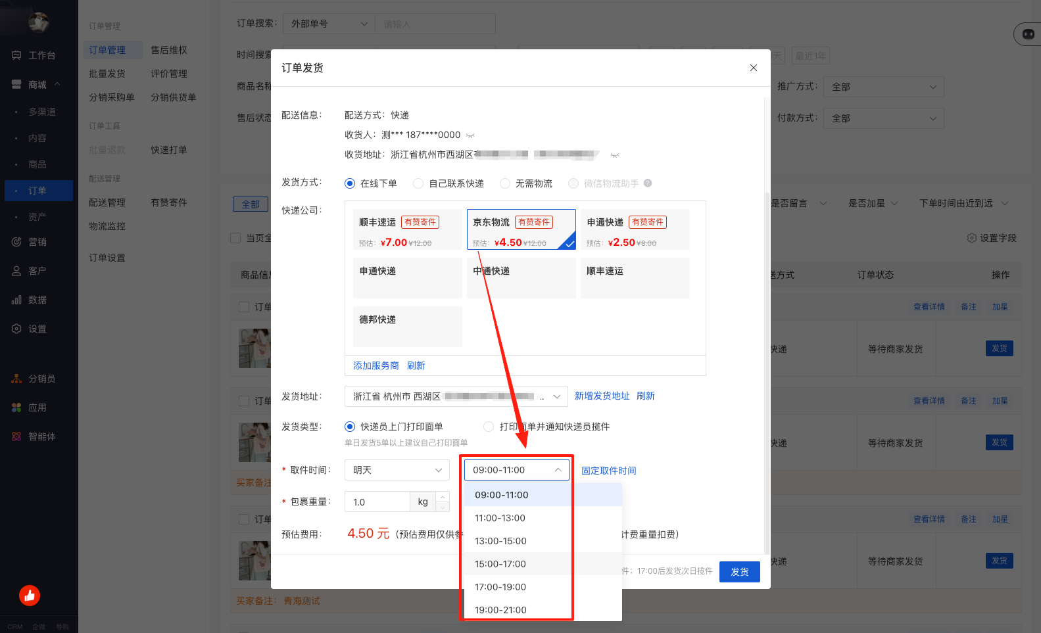The width and height of the screenshot is (1041, 633).
Task: Reveal hidden shipping address eye icon
Action: [x=615, y=155]
